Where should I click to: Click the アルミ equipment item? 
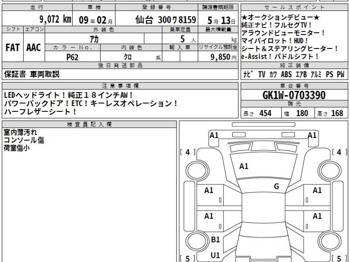[x=316, y=75]
